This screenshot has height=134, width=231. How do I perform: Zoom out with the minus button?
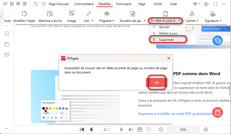pos(161,129)
